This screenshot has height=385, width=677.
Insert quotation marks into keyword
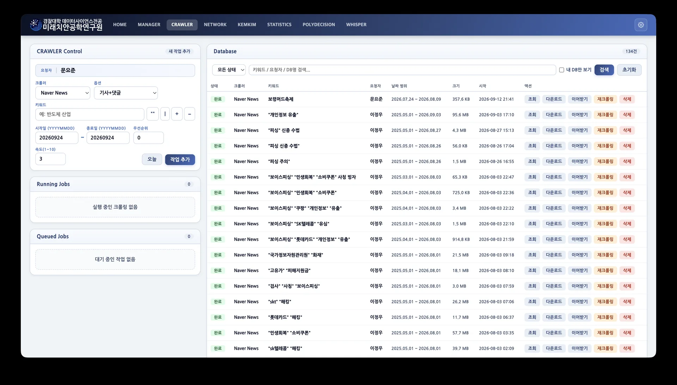[x=153, y=114]
